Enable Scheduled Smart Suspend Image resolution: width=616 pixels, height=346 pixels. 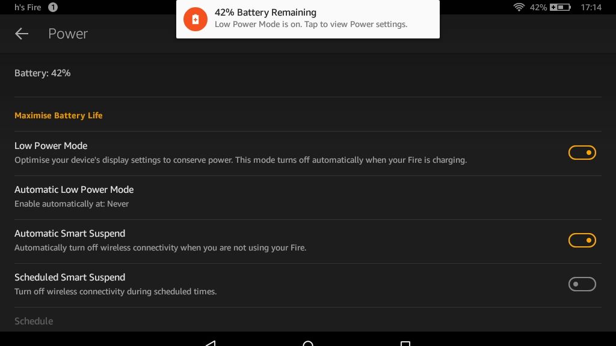coord(582,284)
